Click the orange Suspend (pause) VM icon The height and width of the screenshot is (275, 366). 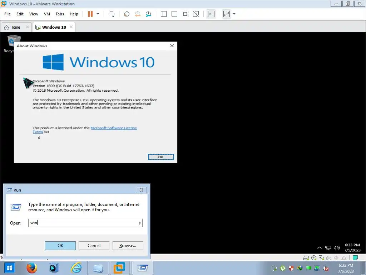click(90, 14)
